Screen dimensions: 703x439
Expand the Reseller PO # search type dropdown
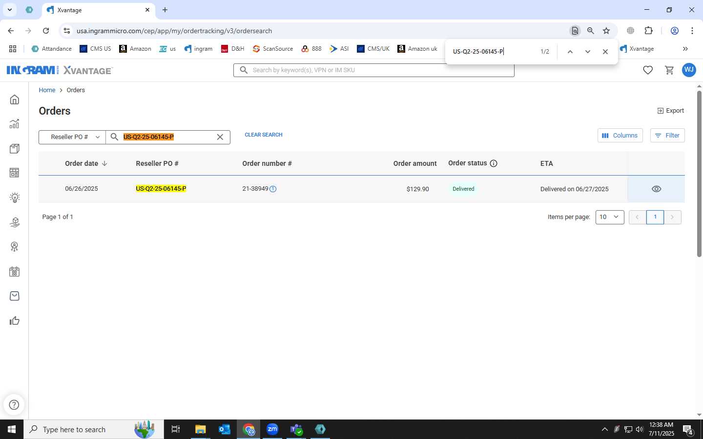tap(72, 137)
